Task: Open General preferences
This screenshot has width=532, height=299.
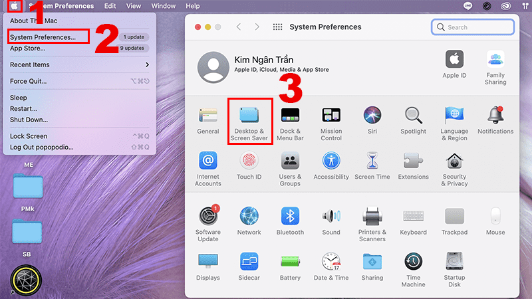Action: [x=208, y=121]
